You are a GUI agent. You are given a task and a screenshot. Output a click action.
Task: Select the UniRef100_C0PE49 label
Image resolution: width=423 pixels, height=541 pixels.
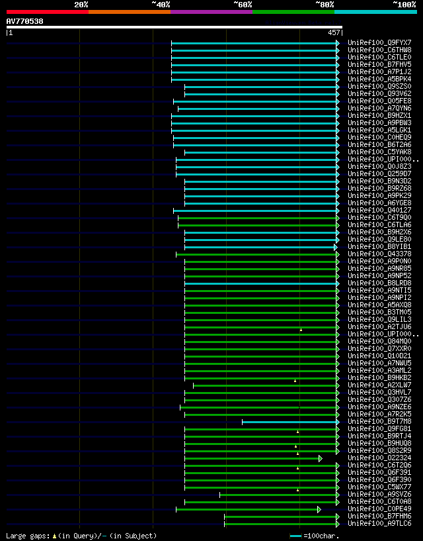click(379, 509)
